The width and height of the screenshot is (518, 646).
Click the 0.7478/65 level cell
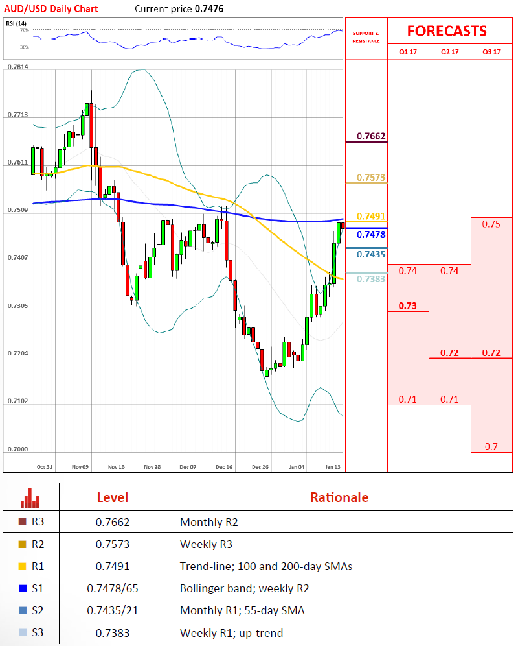[x=113, y=588]
